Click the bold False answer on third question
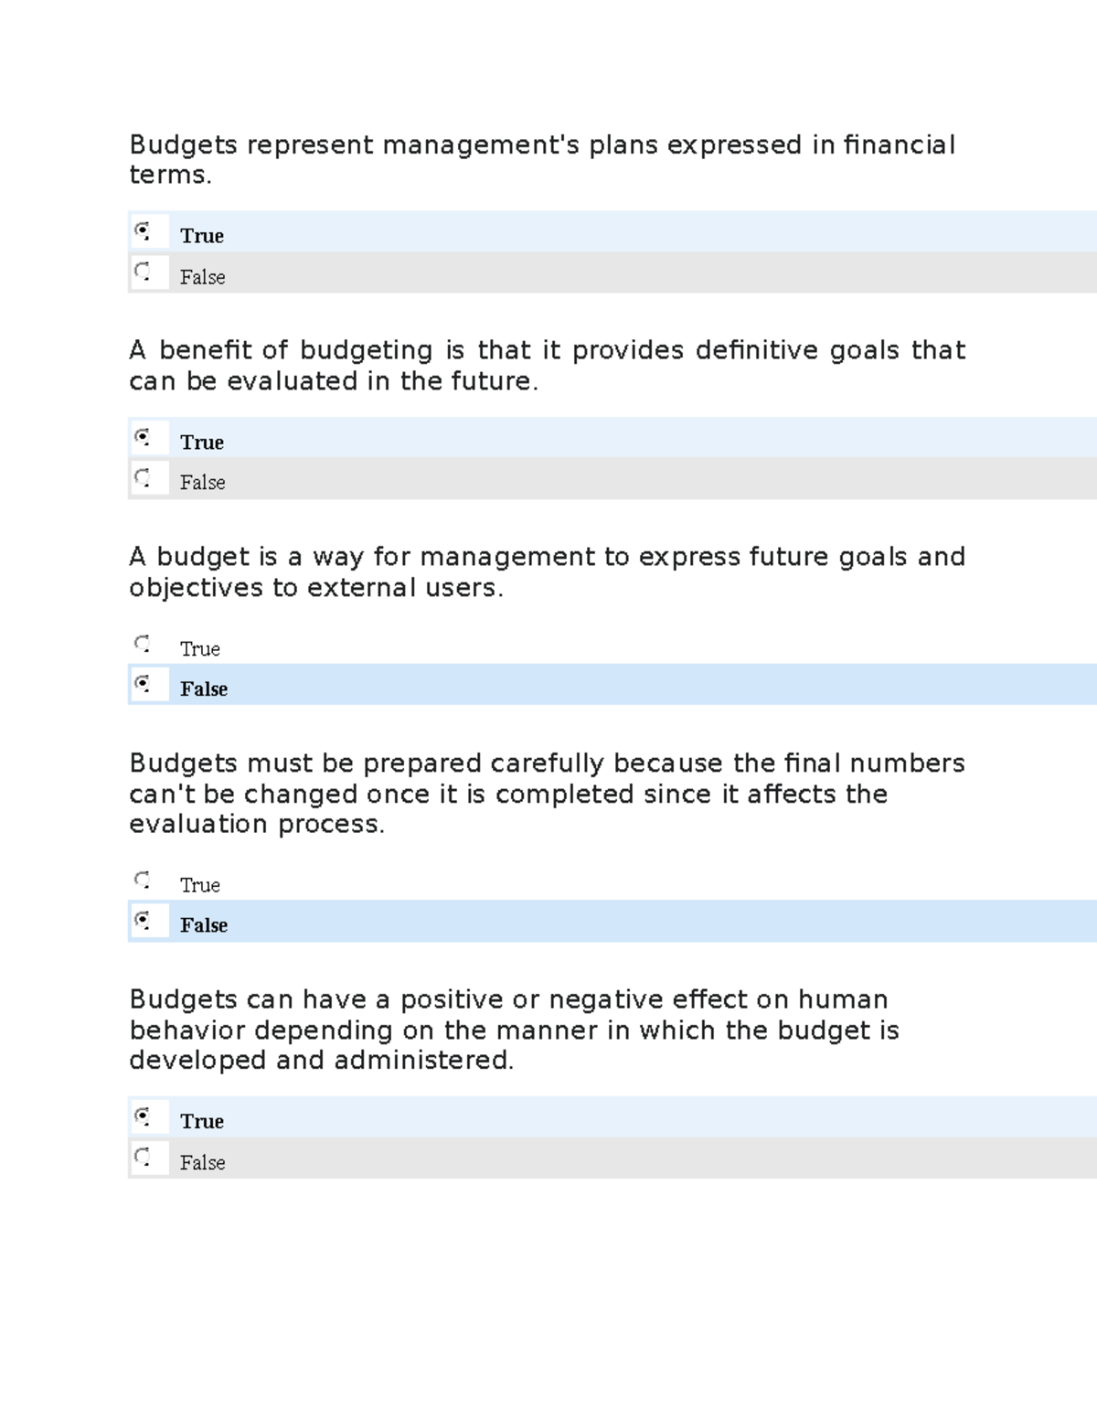Viewport: 1097px width, 1420px height. coord(204,689)
